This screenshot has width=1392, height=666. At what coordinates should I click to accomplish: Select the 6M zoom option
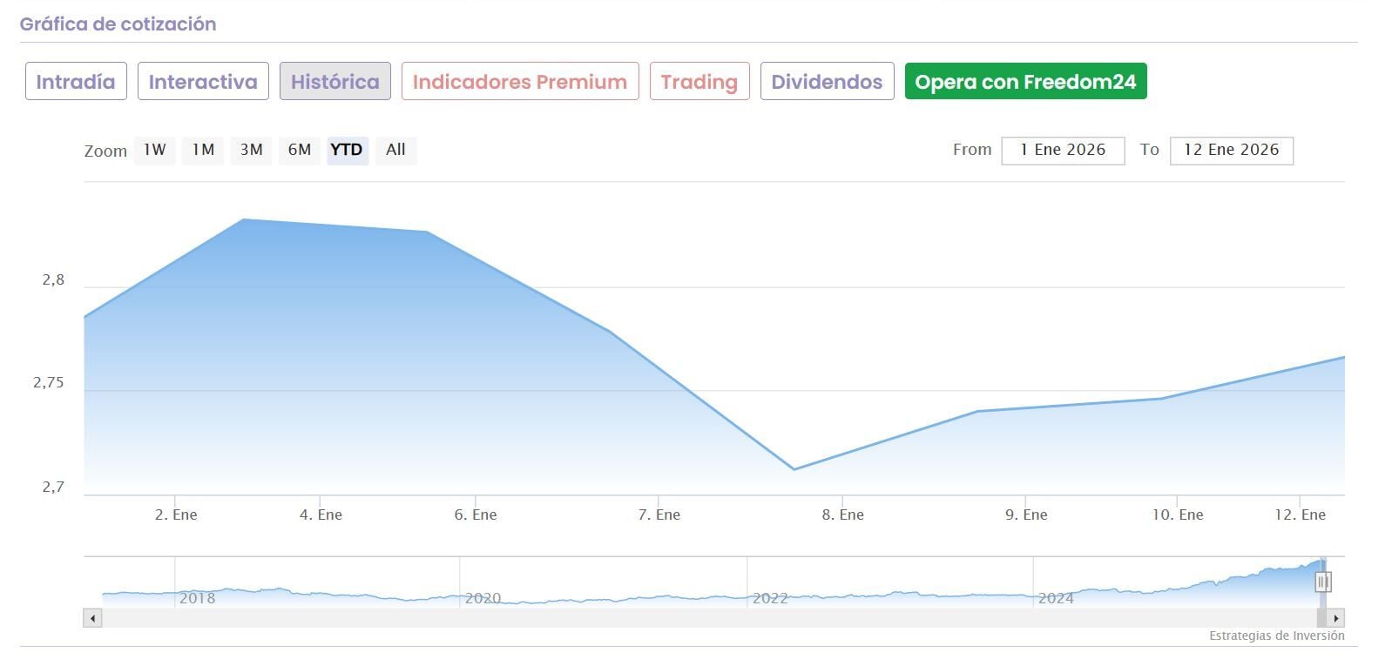300,150
